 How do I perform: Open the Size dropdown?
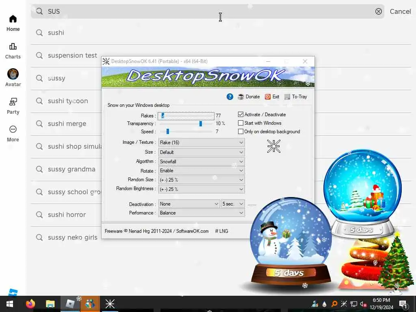click(201, 152)
